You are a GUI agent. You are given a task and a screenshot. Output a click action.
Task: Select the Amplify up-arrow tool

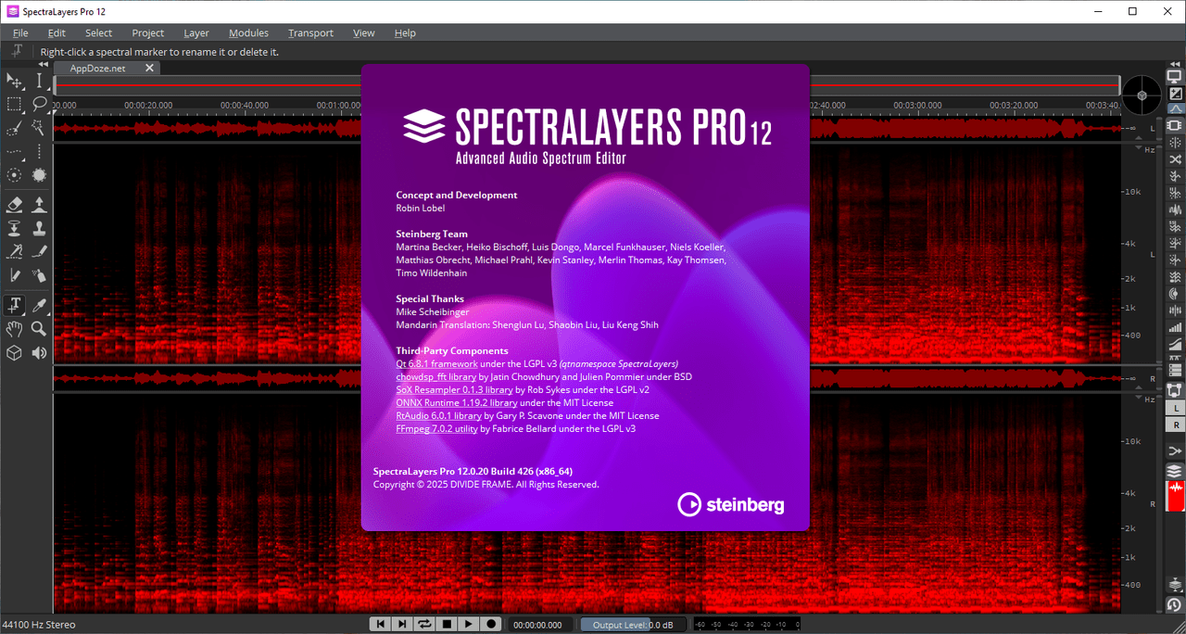pos(39,204)
